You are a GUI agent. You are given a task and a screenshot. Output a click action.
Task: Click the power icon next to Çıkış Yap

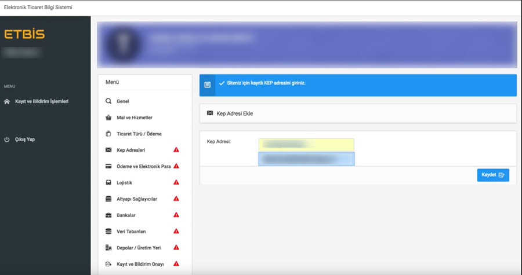tap(6, 140)
